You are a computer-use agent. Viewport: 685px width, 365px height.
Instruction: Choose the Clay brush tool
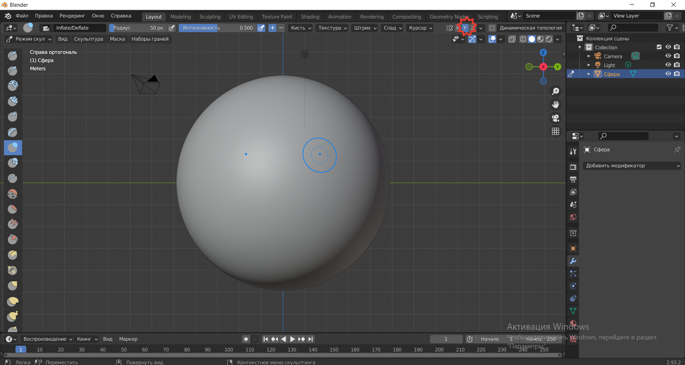(13, 86)
